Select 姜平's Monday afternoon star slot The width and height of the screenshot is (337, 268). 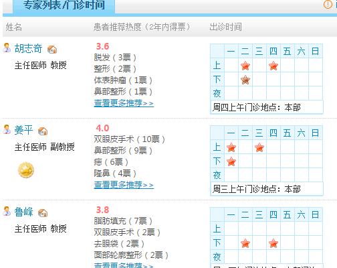coord(231,161)
